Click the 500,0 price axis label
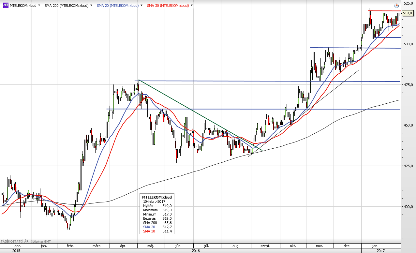This screenshot has height=253, width=416. tap(409, 44)
